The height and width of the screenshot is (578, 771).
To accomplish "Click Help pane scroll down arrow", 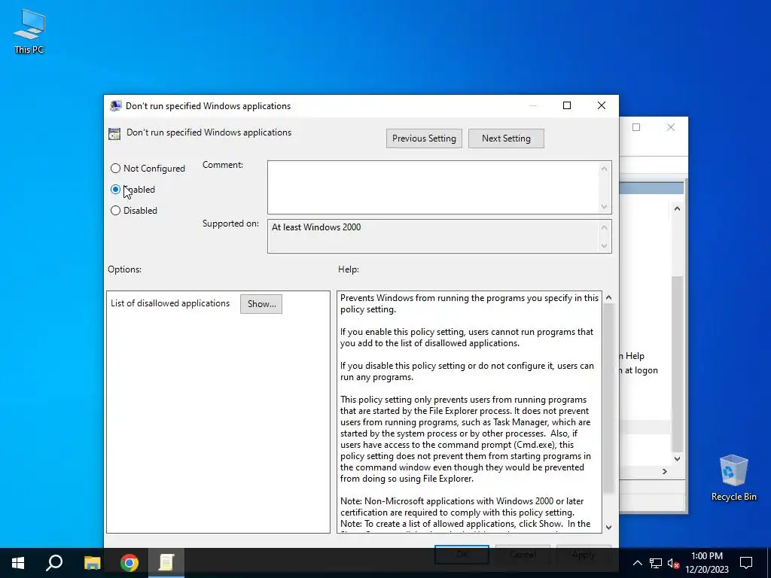I will (x=608, y=528).
